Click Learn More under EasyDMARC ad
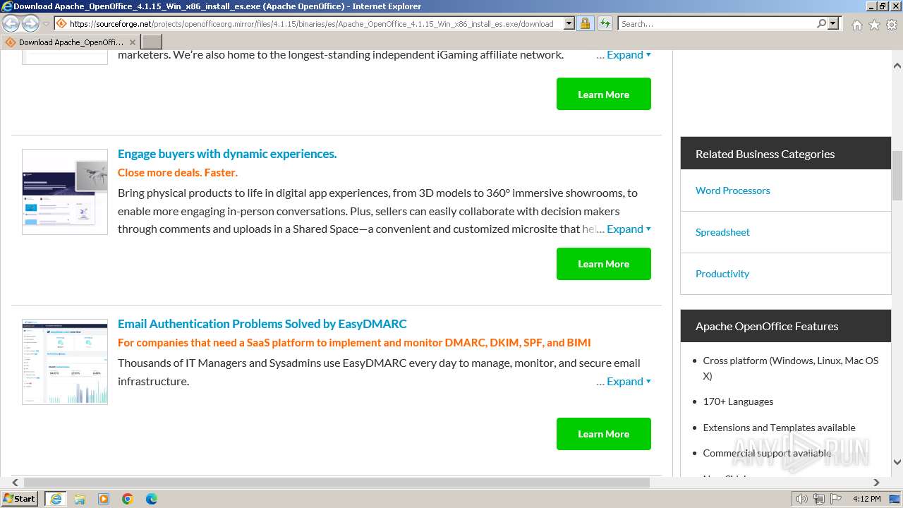The width and height of the screenshot is (903, 508). click(604, 434)
